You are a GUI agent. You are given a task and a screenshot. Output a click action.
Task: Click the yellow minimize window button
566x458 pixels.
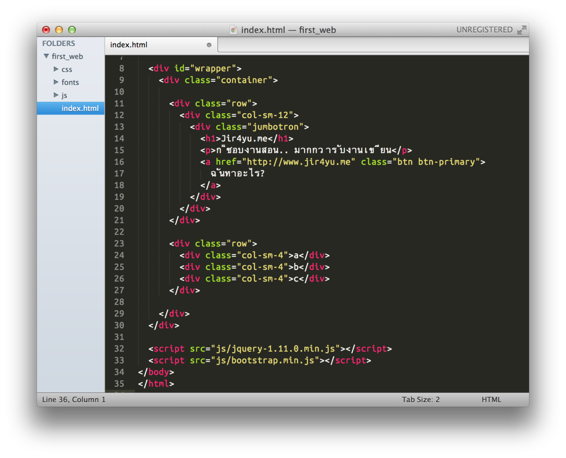pos(59,30)
